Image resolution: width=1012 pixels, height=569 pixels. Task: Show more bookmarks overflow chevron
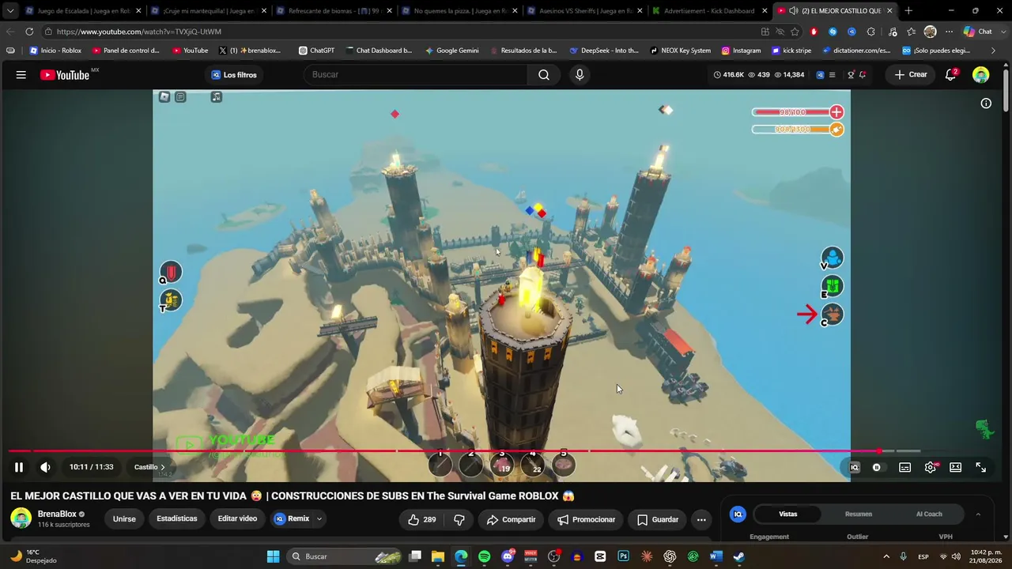(x=994, y=51)
